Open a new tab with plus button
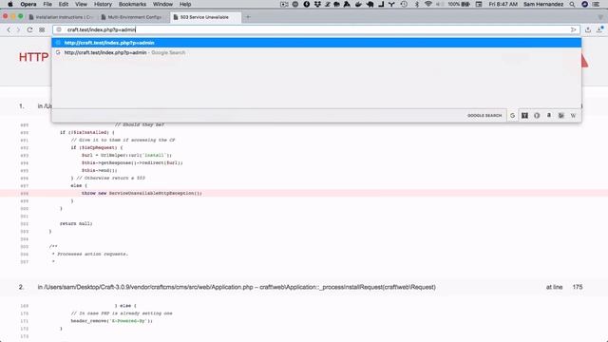 coord(248,17)
